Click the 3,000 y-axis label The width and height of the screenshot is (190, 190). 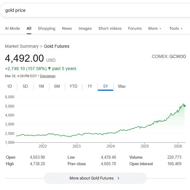point(10,124)
